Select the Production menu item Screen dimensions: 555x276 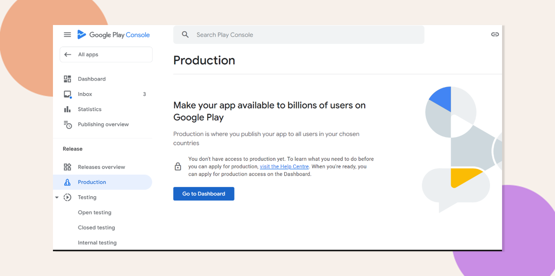coord(103,182)
